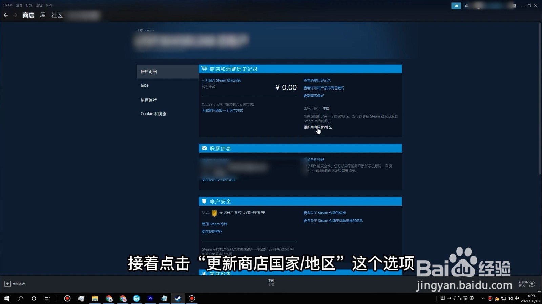Open 查看消费历史记录 link
The image size is (542, 304).
317,80
